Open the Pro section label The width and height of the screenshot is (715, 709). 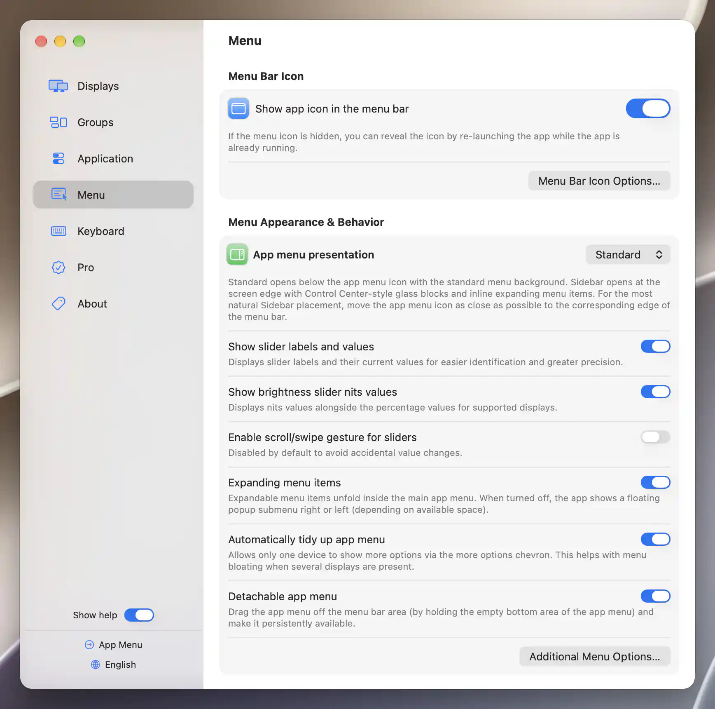[86, 268]
